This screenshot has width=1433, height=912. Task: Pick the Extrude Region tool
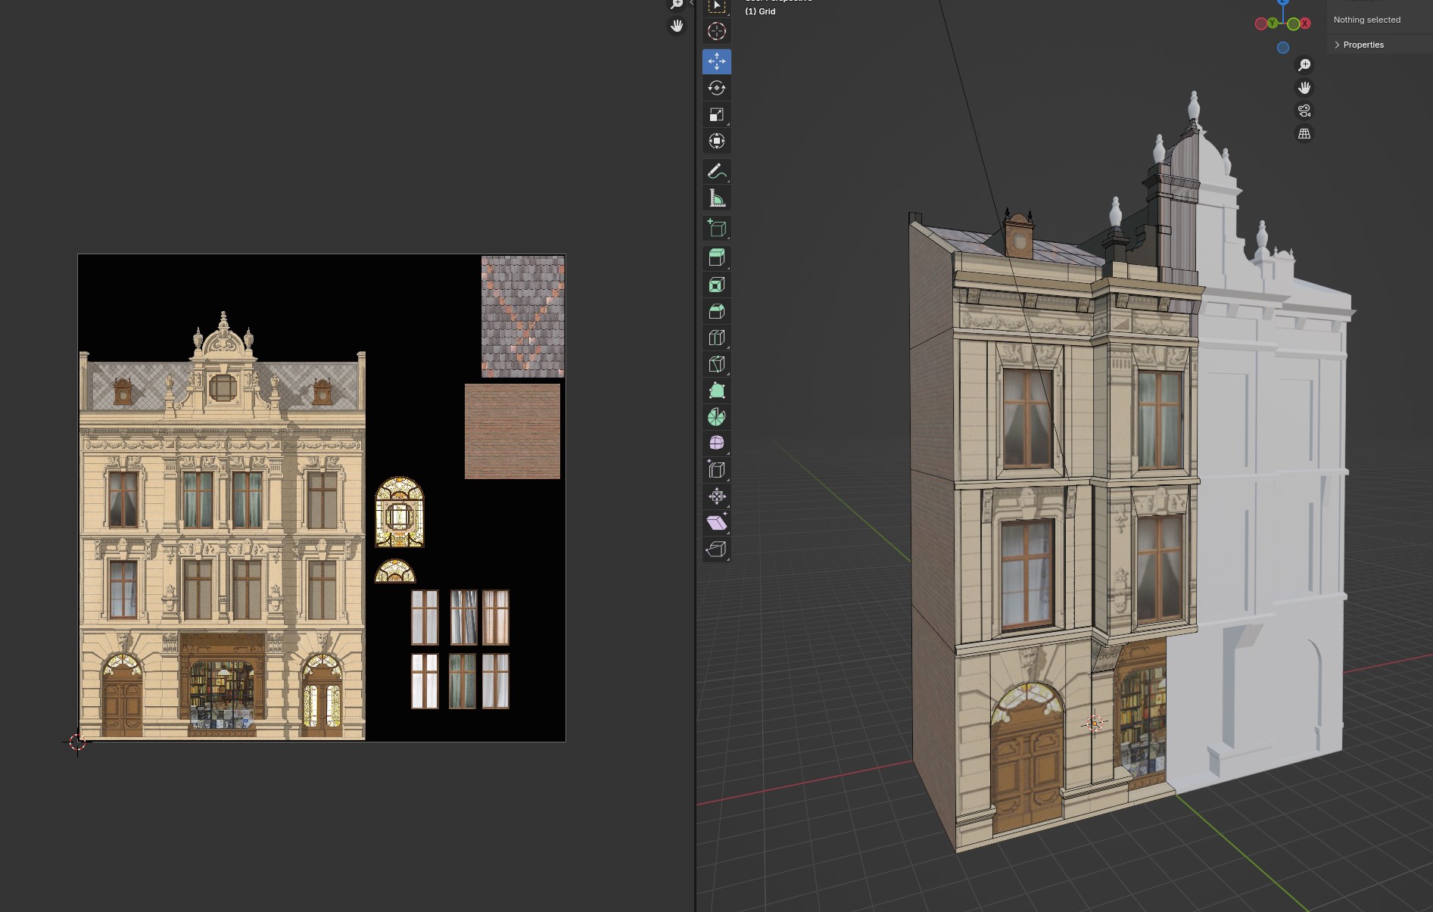[x=716, y=257]
